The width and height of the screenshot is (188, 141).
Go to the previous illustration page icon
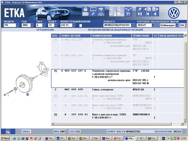click(147, 9)
